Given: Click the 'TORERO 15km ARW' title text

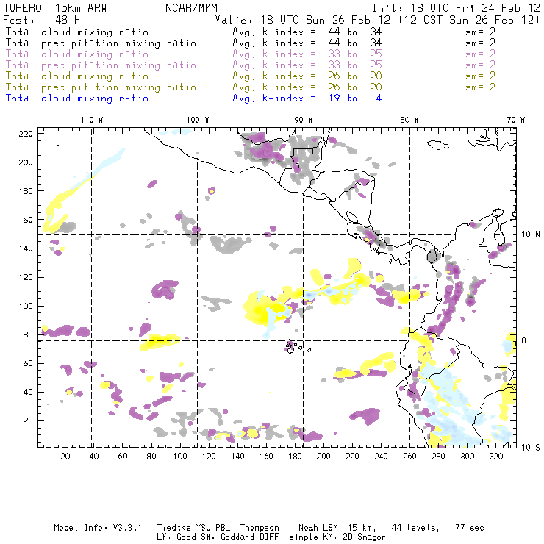Looking at the screenshot, I should (55, 8).
